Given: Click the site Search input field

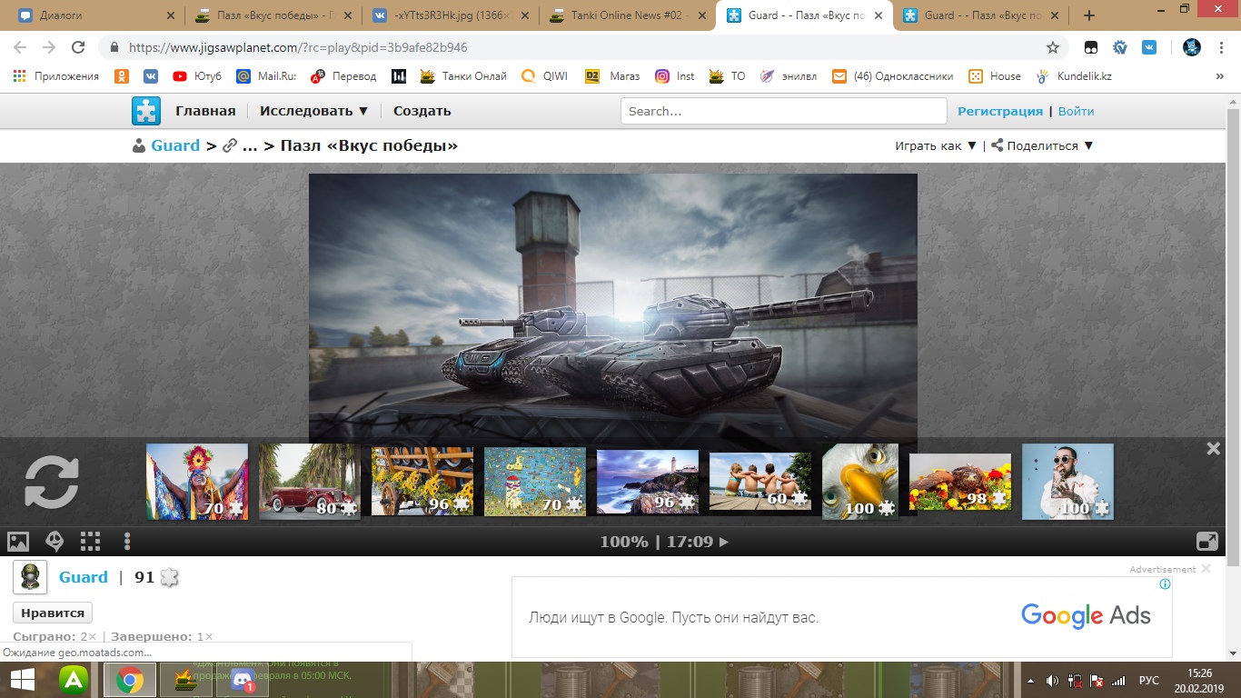Looking at the screenshot, I should pos(784,111).
